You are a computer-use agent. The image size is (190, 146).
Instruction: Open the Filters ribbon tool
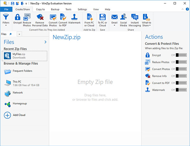pos(6,20)
